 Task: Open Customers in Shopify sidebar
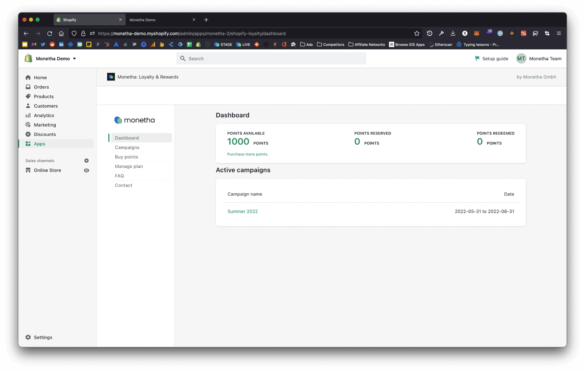click(x=57, y=106)
